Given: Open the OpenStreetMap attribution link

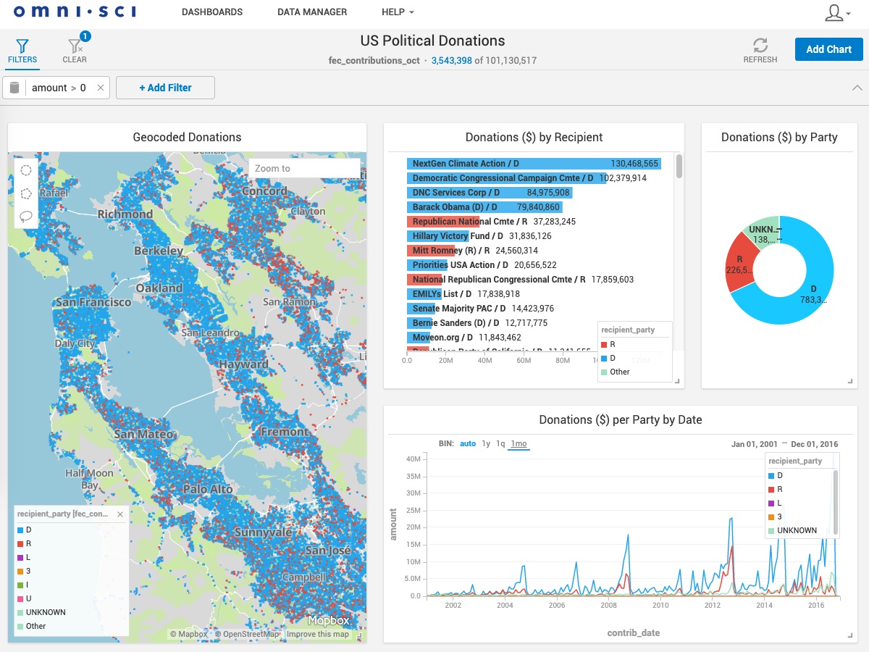Looking at the screenshot, I should point(247,634).
